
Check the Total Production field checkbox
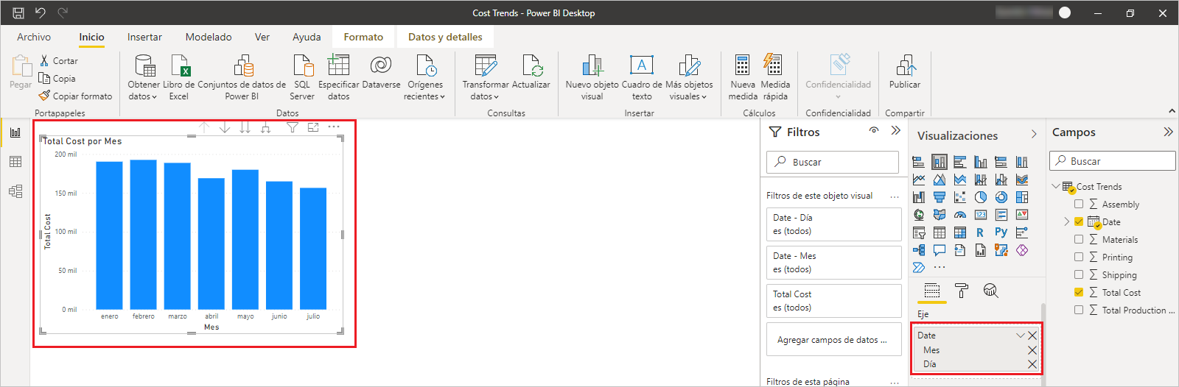tap(1079, 310)
